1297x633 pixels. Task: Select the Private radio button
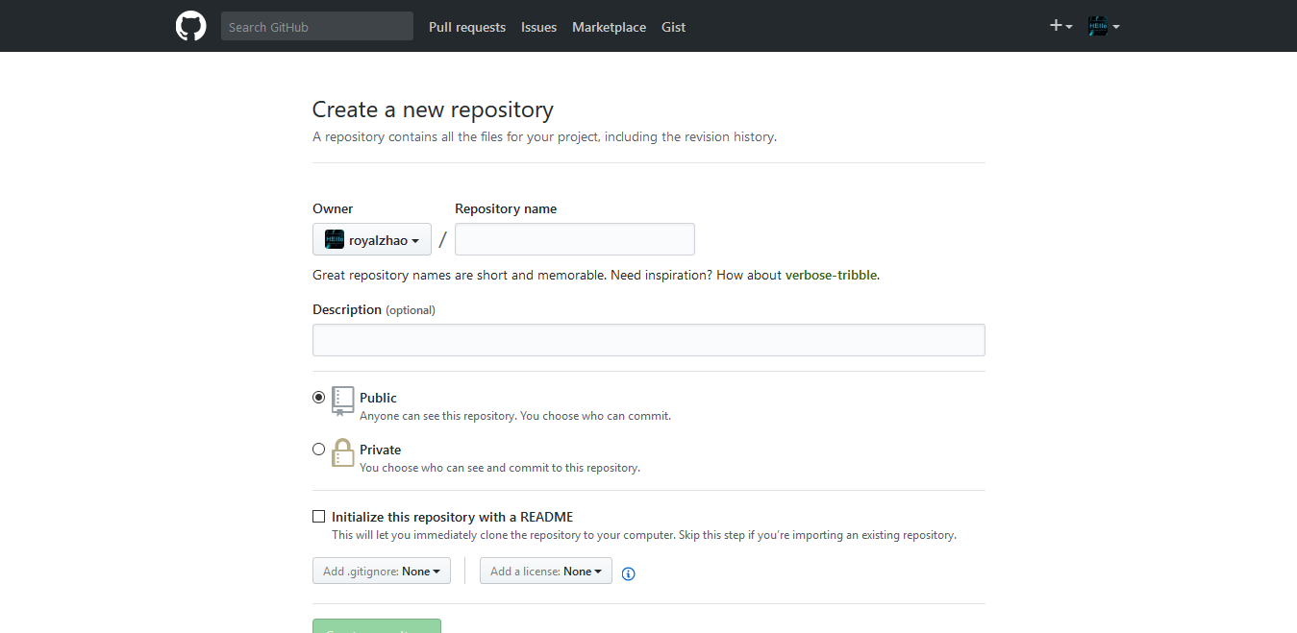click(x=319, y=449)
